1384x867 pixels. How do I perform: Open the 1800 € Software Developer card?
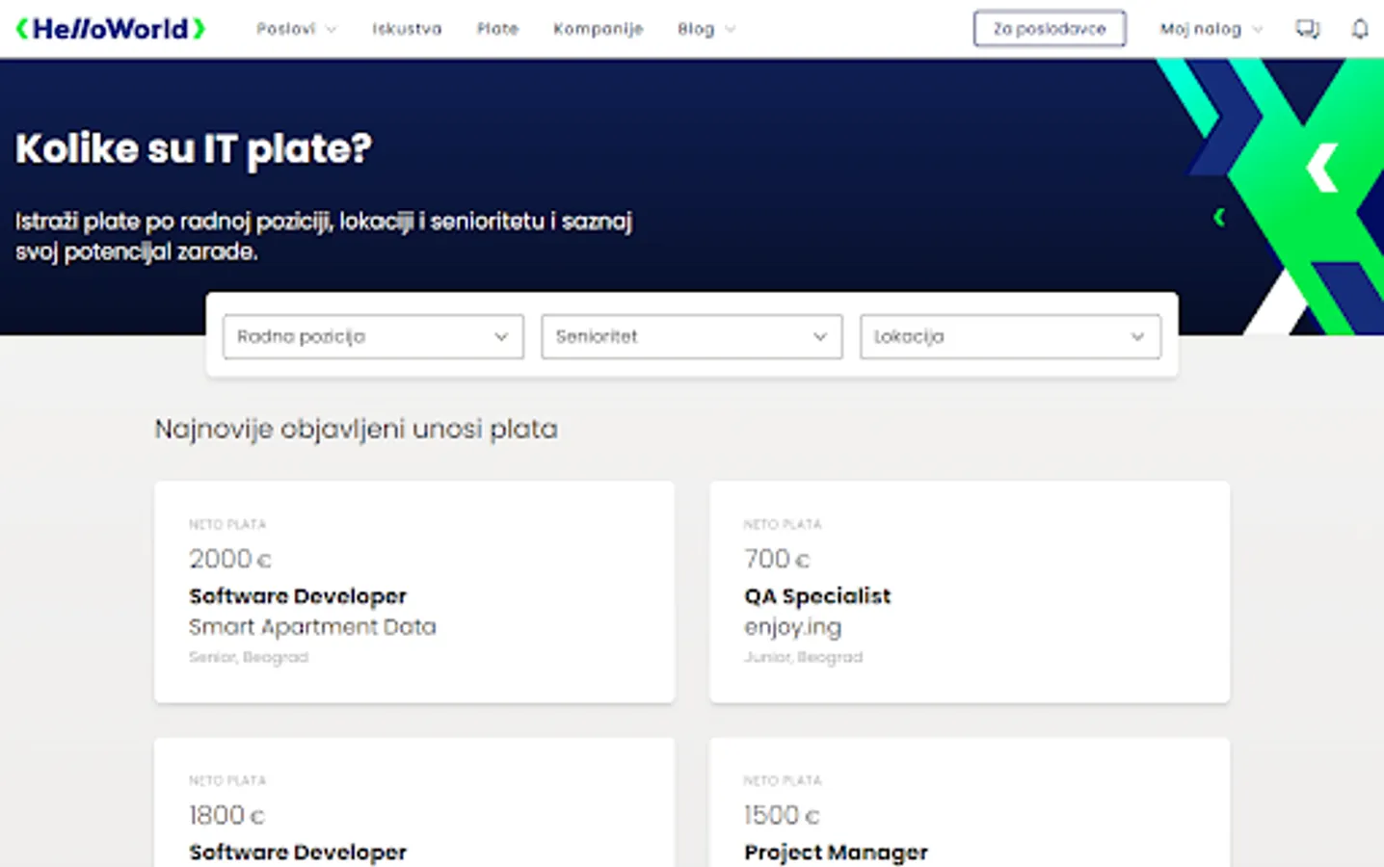[x=414, y=802]
